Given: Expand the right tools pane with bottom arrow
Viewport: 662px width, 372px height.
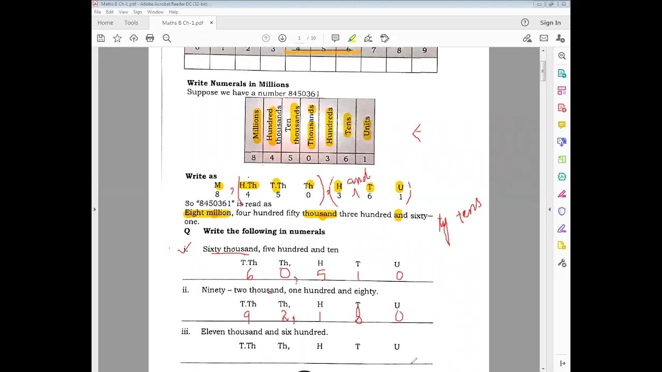Looking at the screenshot, I should click(562, 364).
